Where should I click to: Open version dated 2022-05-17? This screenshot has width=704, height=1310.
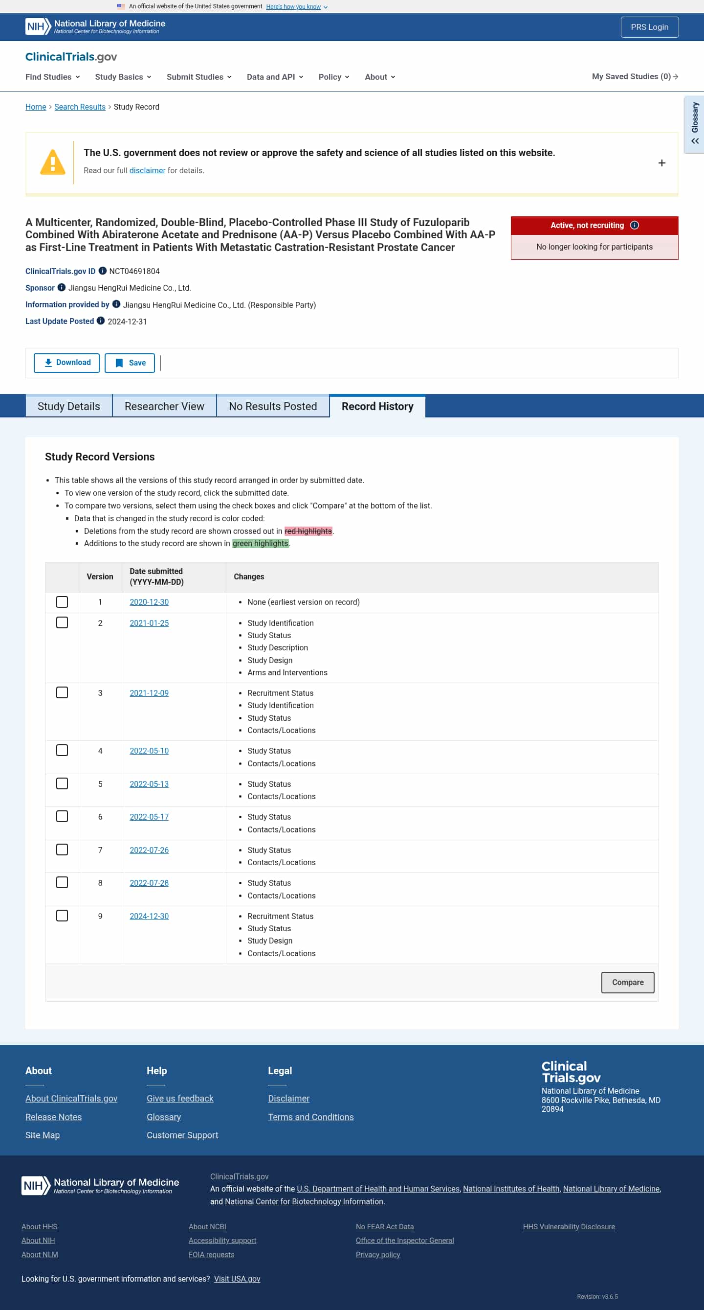pyautogui.click(x=149, y=817)
